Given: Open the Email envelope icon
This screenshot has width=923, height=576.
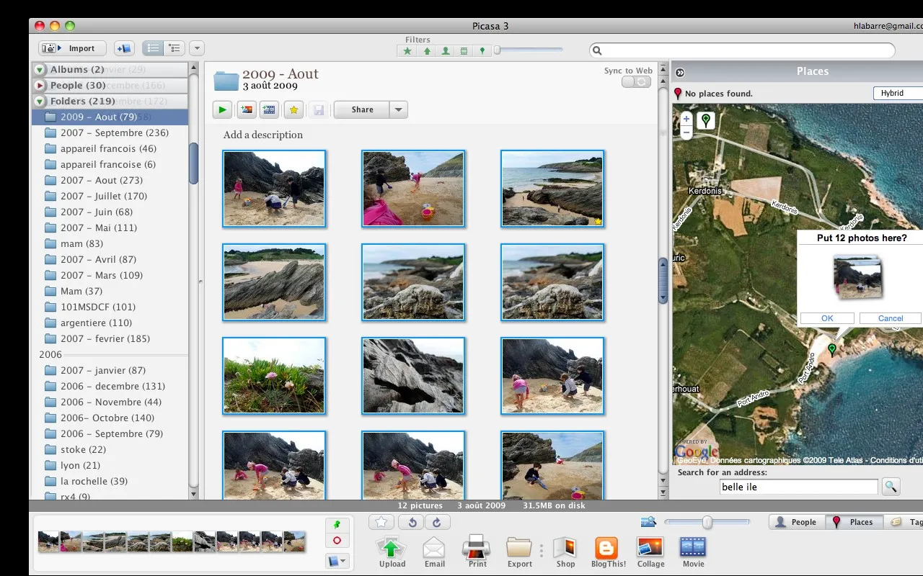Looking at the screenshot, I should coord(434,548).
